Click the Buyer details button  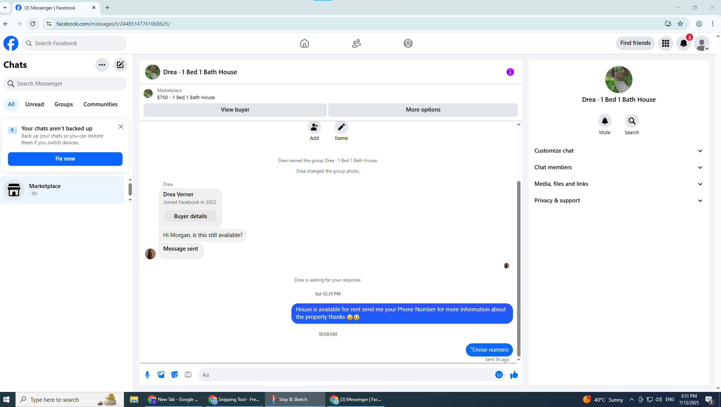191,216
